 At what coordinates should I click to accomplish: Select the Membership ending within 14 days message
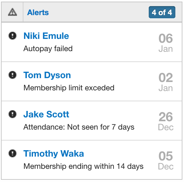83,166
